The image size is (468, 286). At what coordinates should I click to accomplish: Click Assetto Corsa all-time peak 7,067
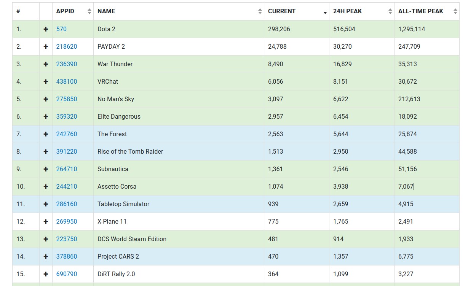tap(406, 186)
